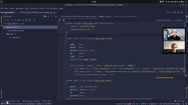Click the Git revert icon
The image size is (188, 105).
pos(182,12)
